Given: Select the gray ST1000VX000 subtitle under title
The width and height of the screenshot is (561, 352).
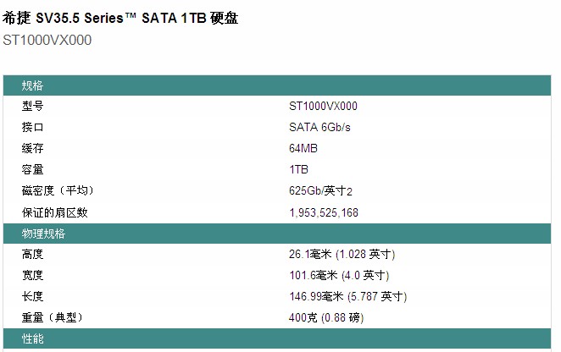Looking at the screenshot, I should (x=47, y=40).
